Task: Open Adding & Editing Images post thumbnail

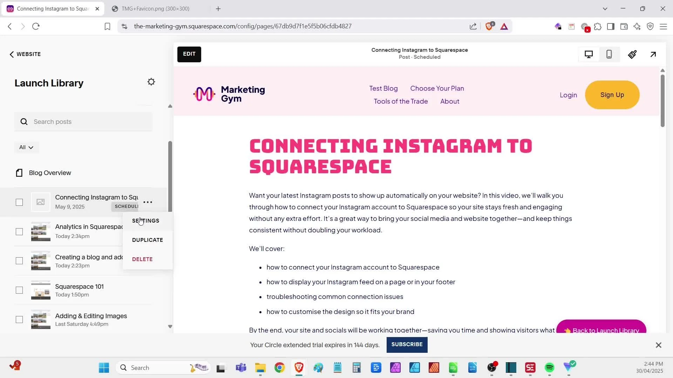Action: (x=41, y=320)
